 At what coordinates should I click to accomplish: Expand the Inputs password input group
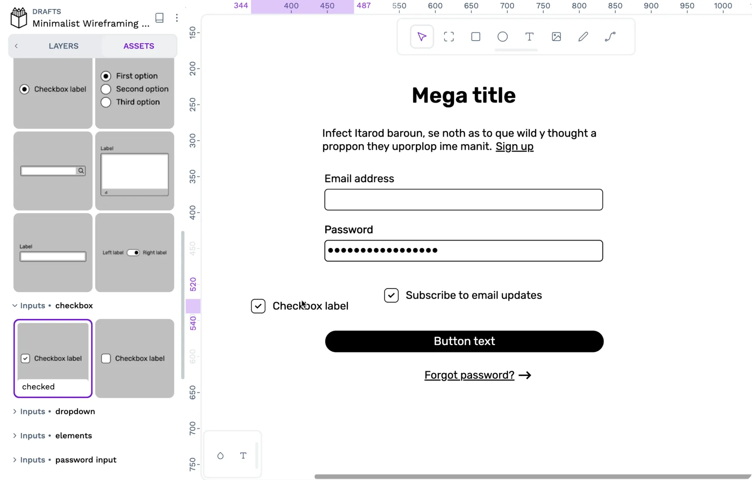click(x=15, y=460)
